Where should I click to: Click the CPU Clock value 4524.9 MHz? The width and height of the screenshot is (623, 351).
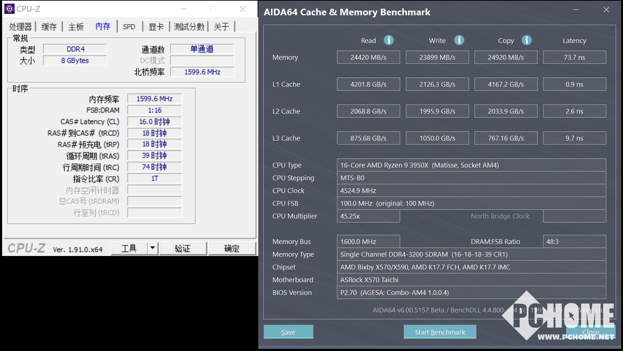pos(471,190)
